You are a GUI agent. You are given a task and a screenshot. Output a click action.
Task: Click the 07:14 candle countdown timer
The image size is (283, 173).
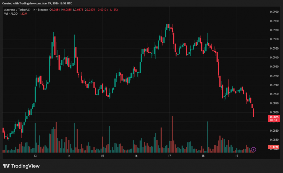pyautogui.click(x=274, y=120)
